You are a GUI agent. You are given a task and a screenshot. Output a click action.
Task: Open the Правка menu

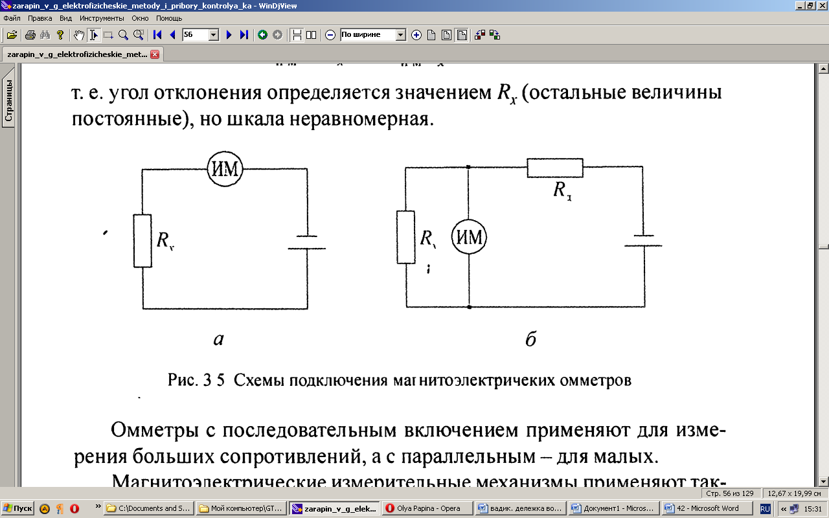coord(40,18)
